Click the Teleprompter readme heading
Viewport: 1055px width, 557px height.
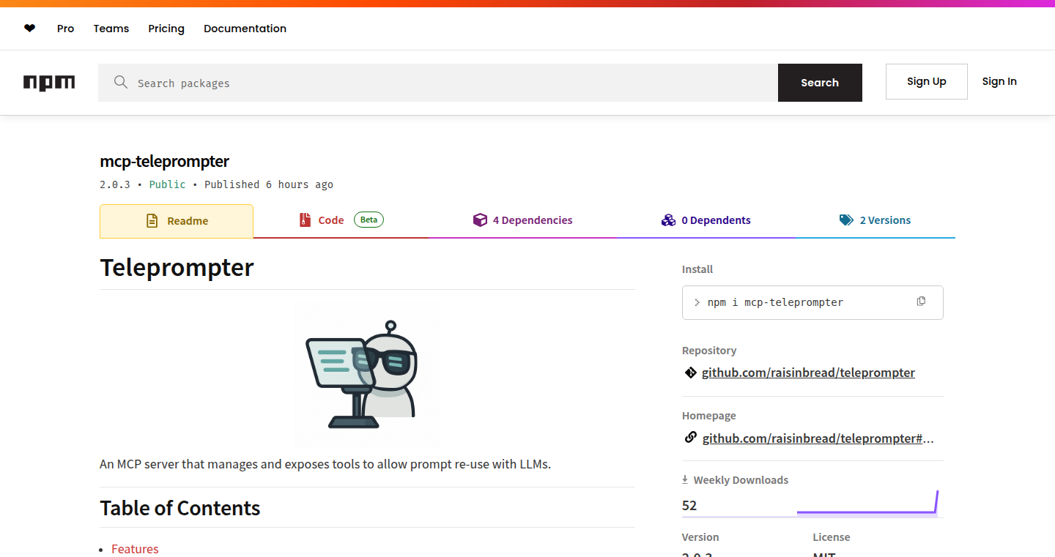(177, 268)
